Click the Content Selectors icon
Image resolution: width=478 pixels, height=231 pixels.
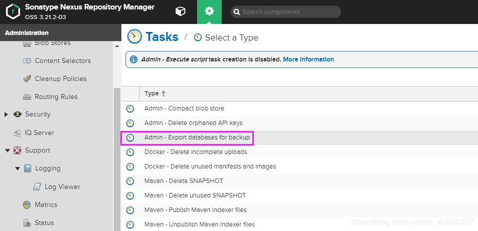[27, 61]
